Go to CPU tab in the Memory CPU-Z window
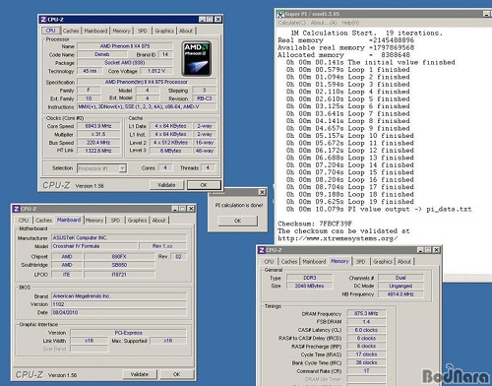 (x=269, y=262)
